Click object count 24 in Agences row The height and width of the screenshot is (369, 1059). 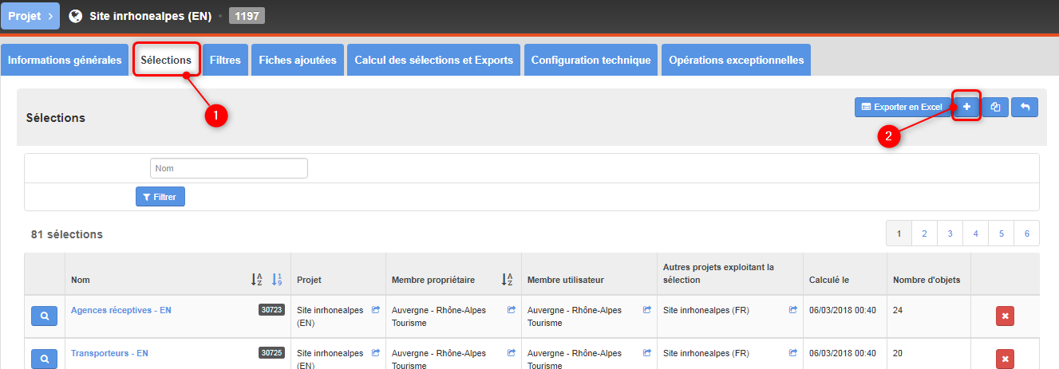pyautogui.click(x=899, y=310)
